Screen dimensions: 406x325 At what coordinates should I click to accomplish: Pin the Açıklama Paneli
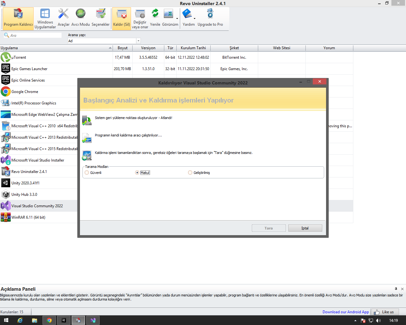click(396, 289)
